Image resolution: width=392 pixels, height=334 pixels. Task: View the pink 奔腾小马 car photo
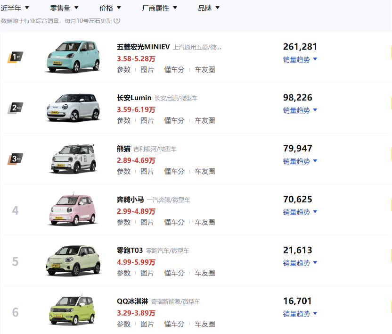pyautogui.click(x=73, y=209)
